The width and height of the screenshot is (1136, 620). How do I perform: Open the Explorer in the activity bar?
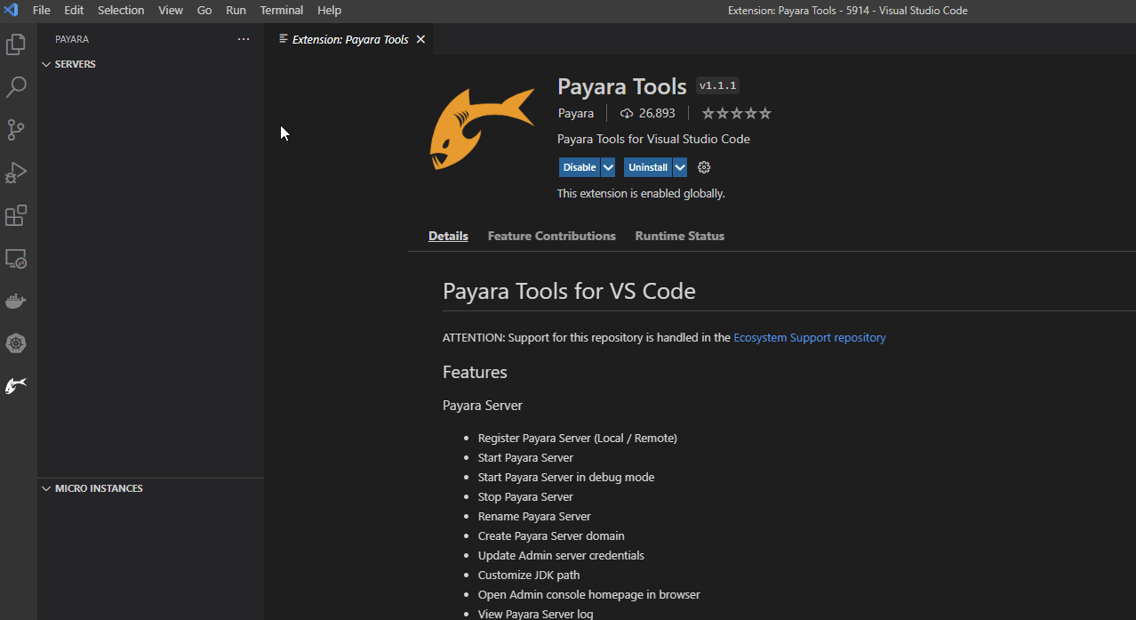click(x=16, y=44)
